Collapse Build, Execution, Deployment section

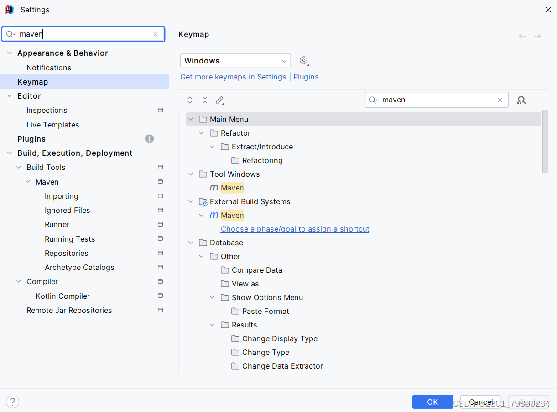(10, 153)
